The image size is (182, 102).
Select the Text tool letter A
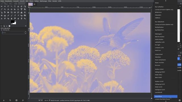tap(25, 12)
